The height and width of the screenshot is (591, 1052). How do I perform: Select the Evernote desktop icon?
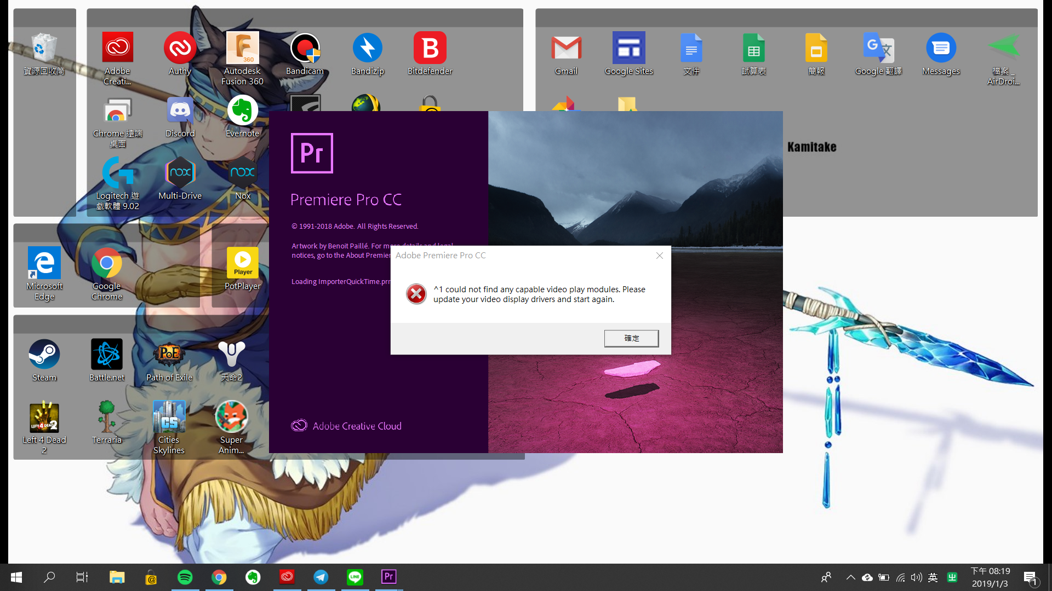coord(242,117)
